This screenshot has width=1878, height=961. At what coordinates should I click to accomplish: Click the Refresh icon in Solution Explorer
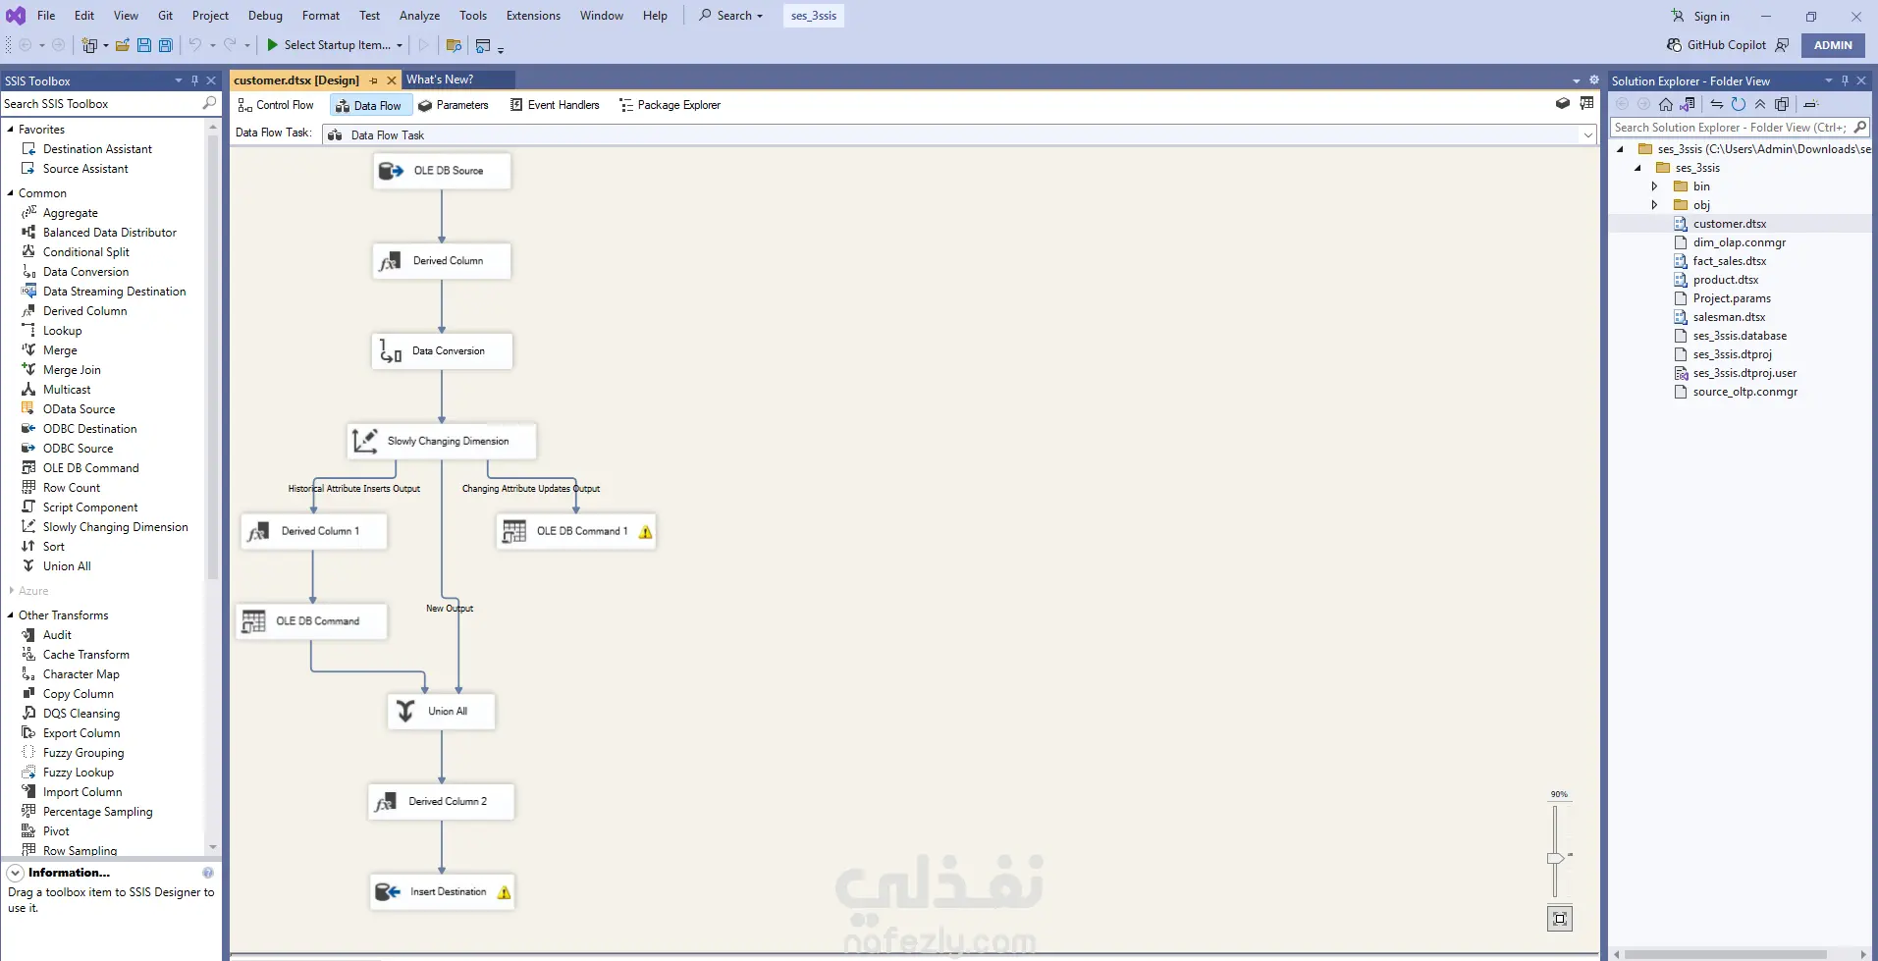pyautogui.click(x=1739, y=104)
